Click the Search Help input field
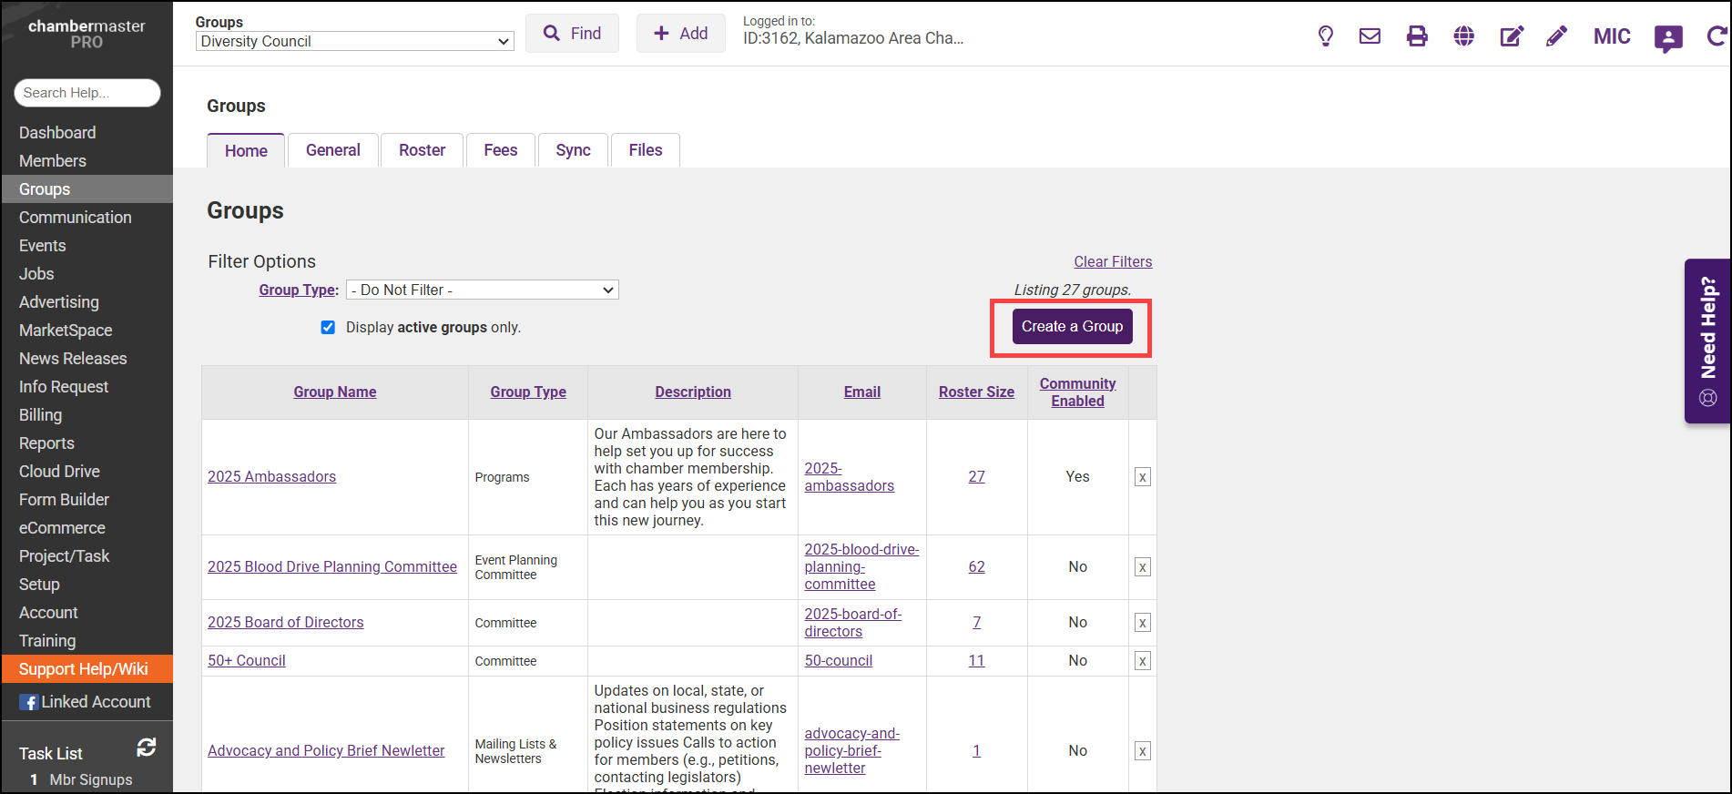 87,93
